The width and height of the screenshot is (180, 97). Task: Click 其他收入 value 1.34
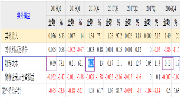(x=91, y=36)
